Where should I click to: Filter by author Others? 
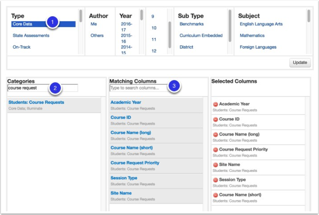[x=97, y=36]
